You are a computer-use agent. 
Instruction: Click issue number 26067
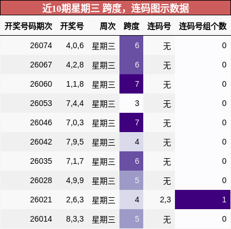(41, 65)
